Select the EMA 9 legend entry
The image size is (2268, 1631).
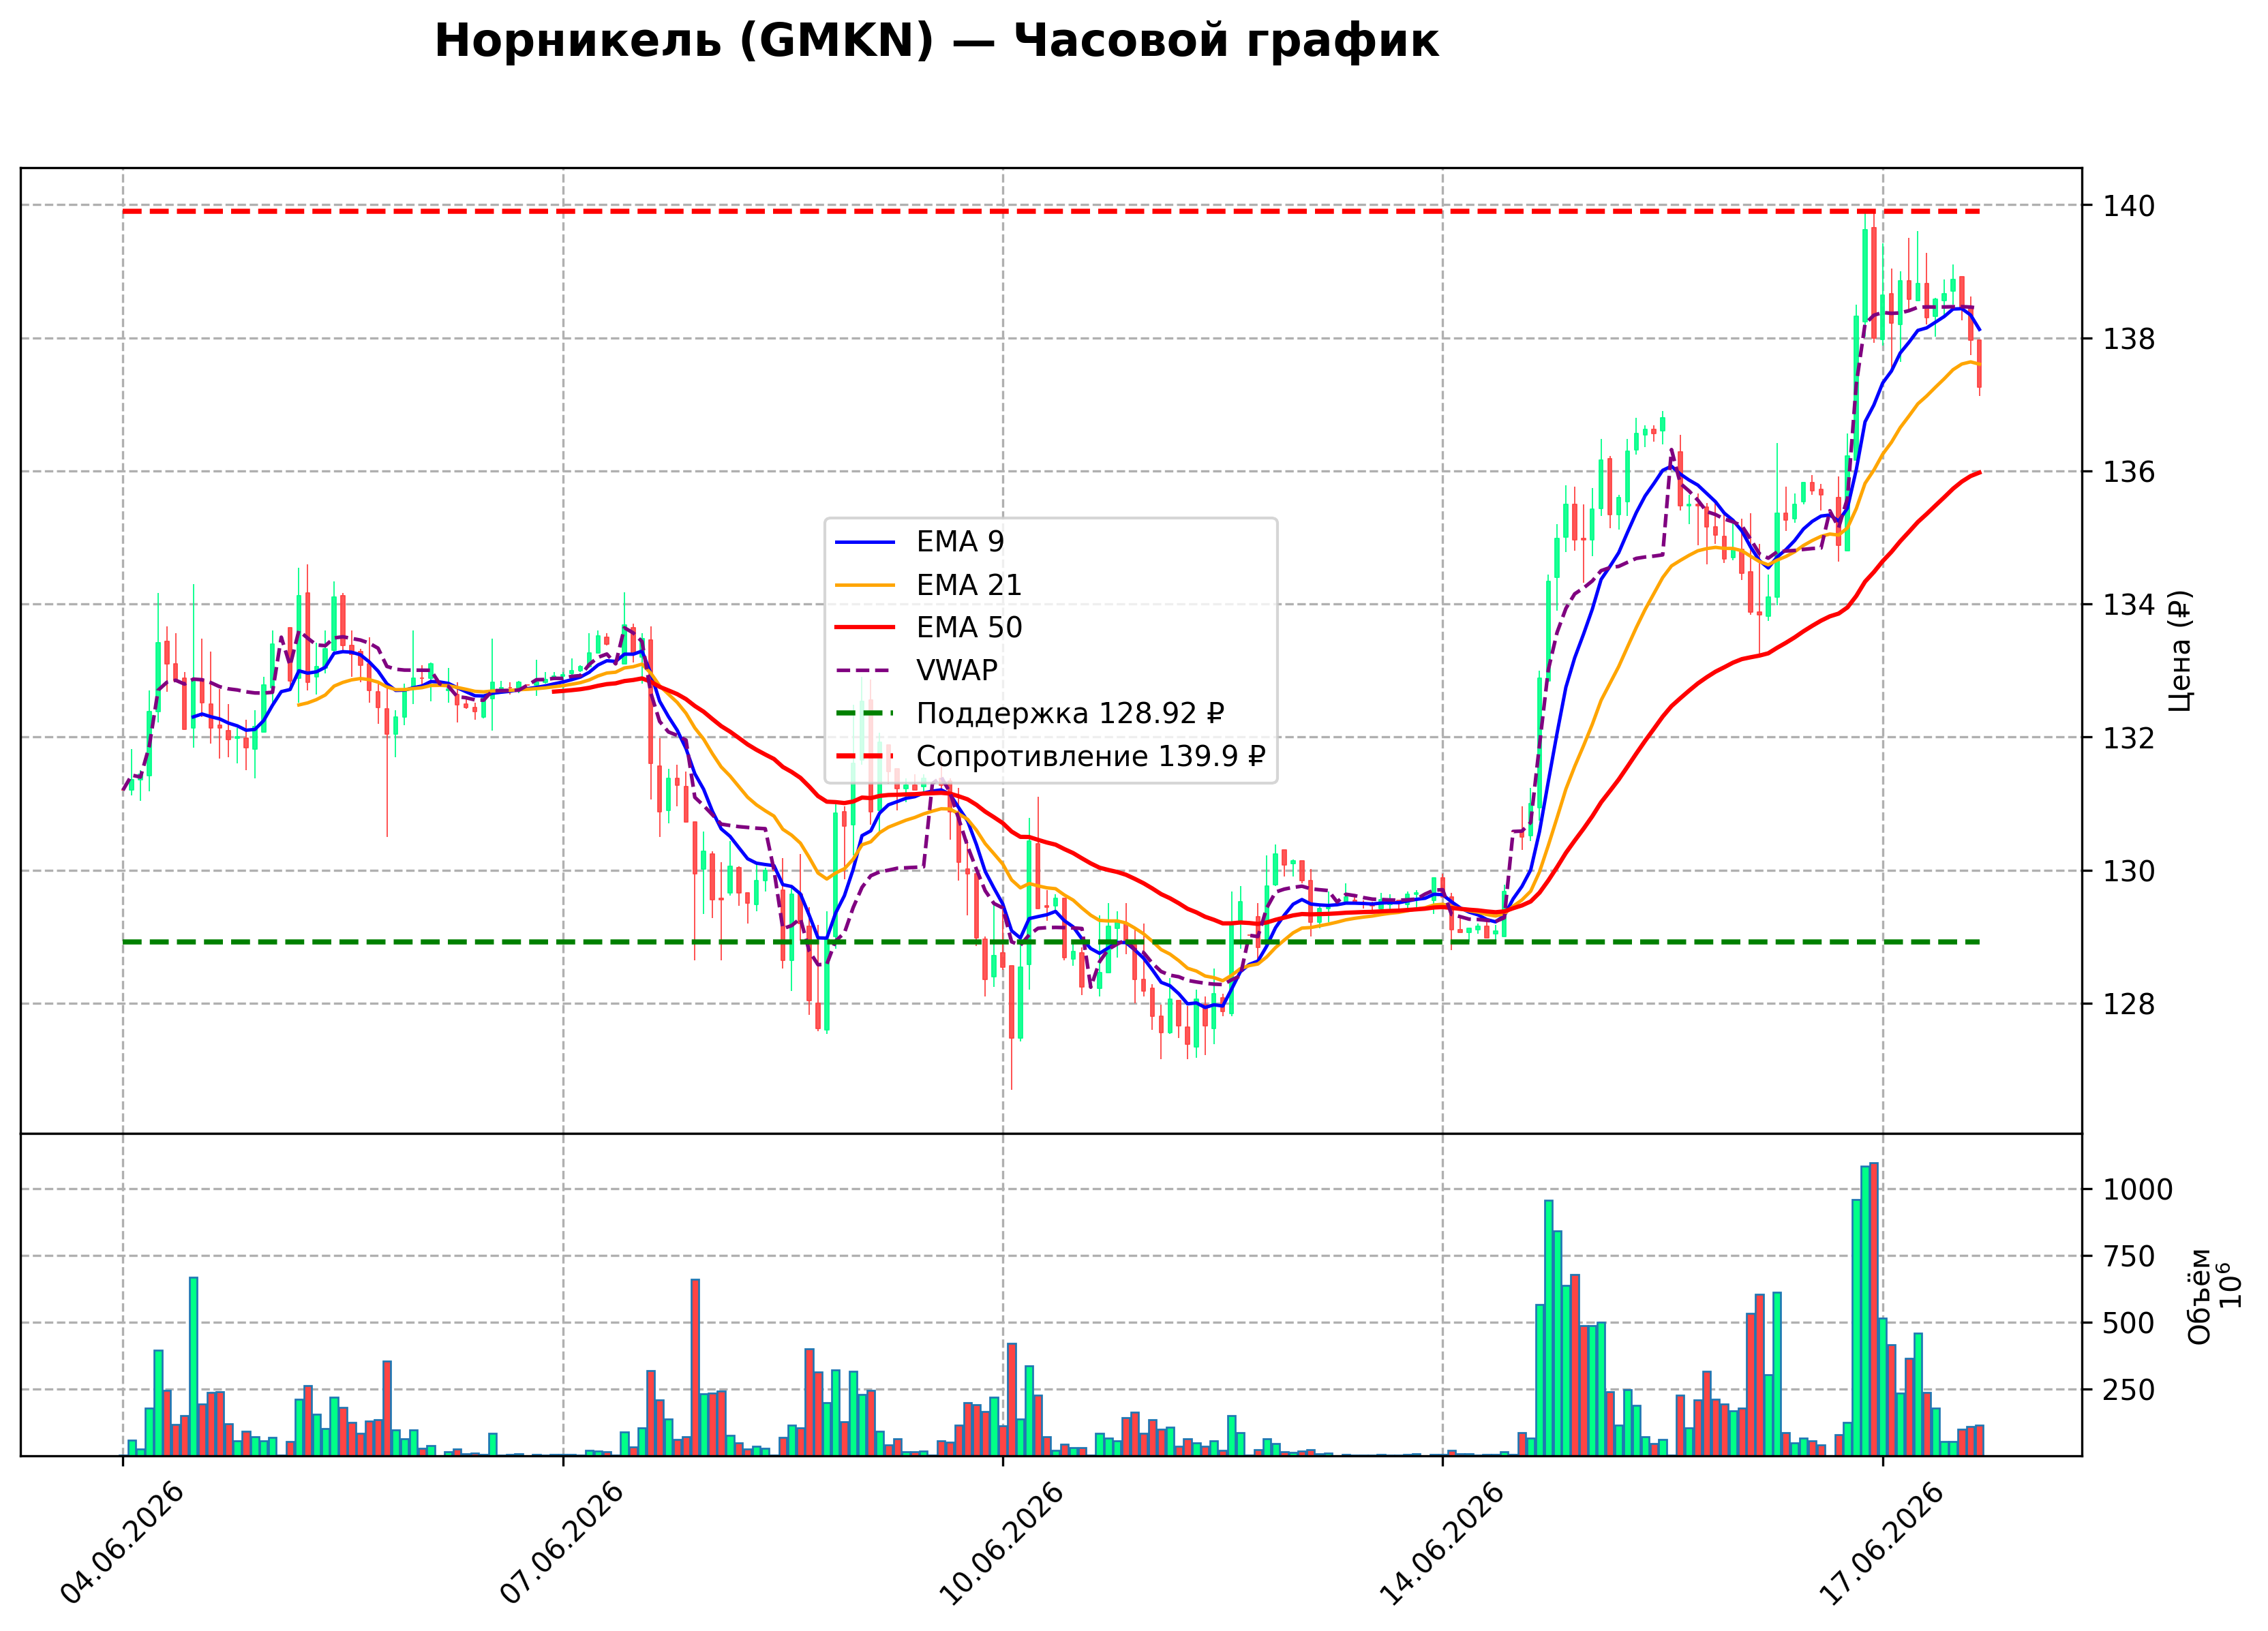[x=920, y=541]
